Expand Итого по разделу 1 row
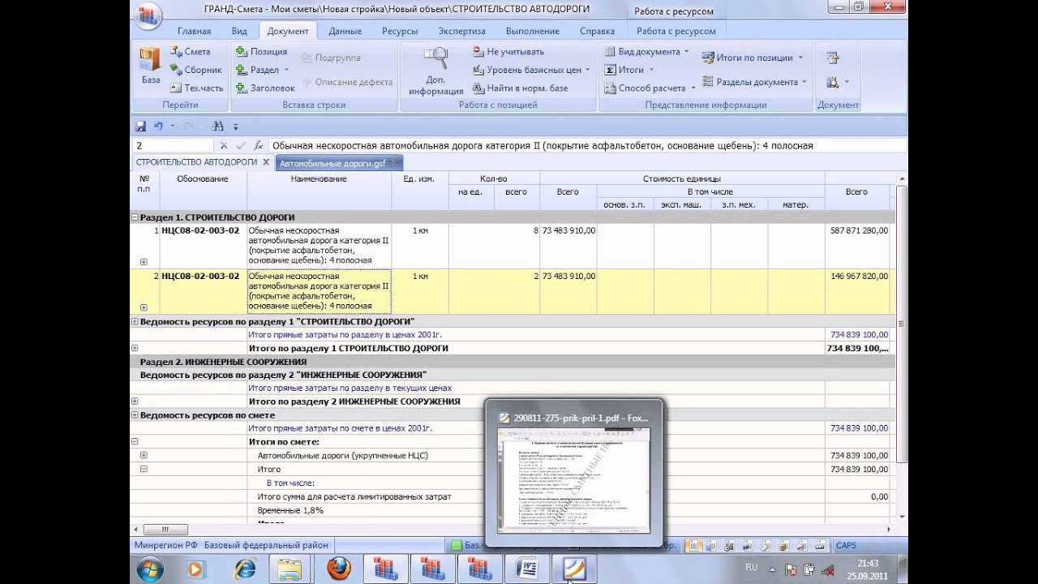The height and width of the screenshot is (584, 1038). coord(135,348)
